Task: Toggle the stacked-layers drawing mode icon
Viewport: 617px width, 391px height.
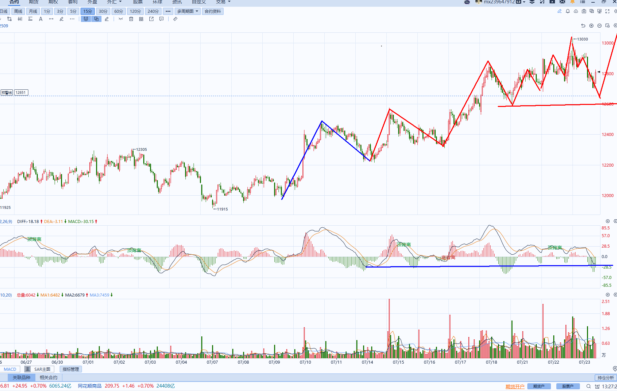Action: pos(96,19)
